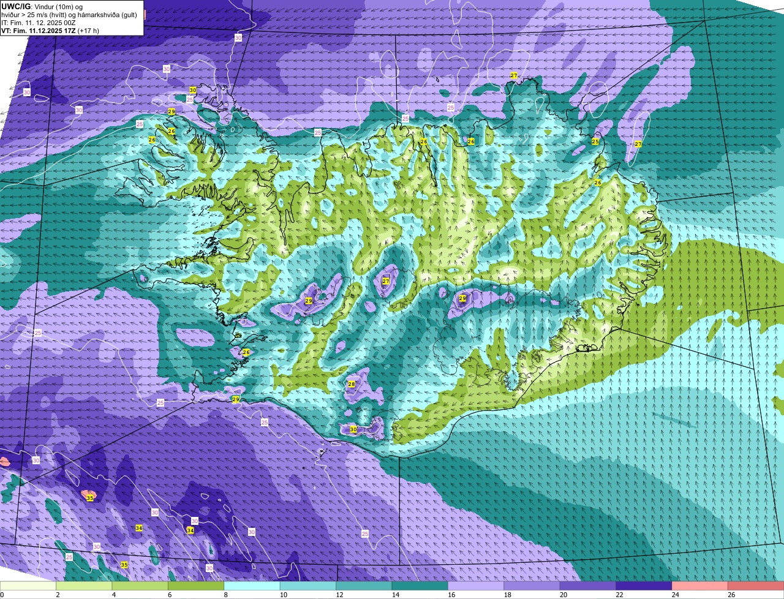
Task: Click legend tick label '4'
Action: pos(113,595)
